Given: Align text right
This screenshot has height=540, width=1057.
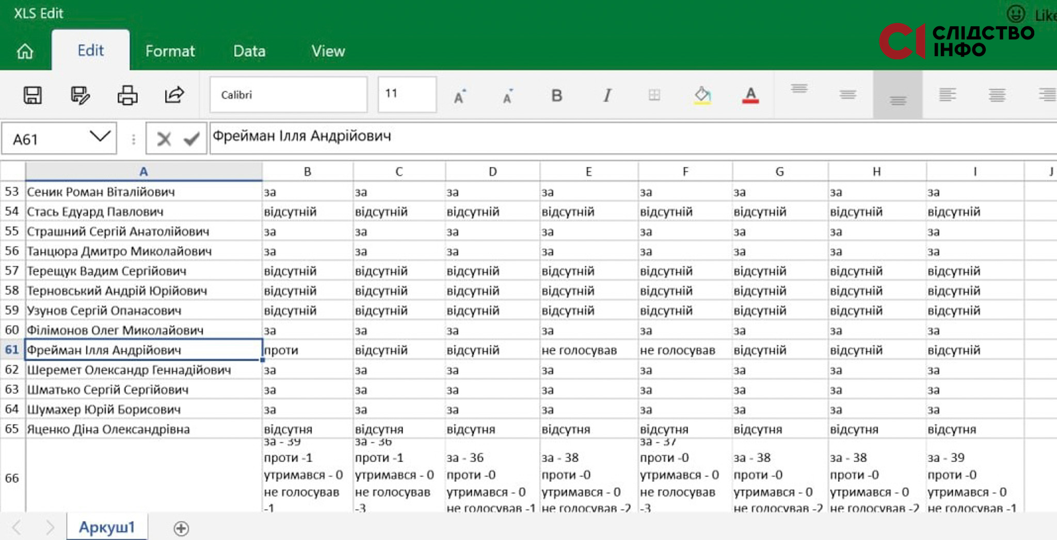Looking at the screenshot, I should click(x=1047, y=95).
